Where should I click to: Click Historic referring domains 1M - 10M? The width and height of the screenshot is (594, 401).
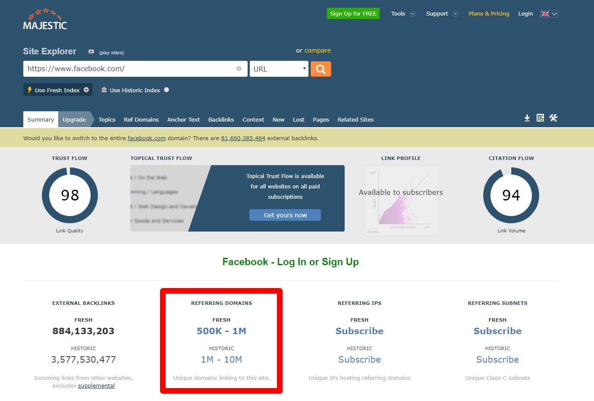pyautogui.click(x=221, y=359)
